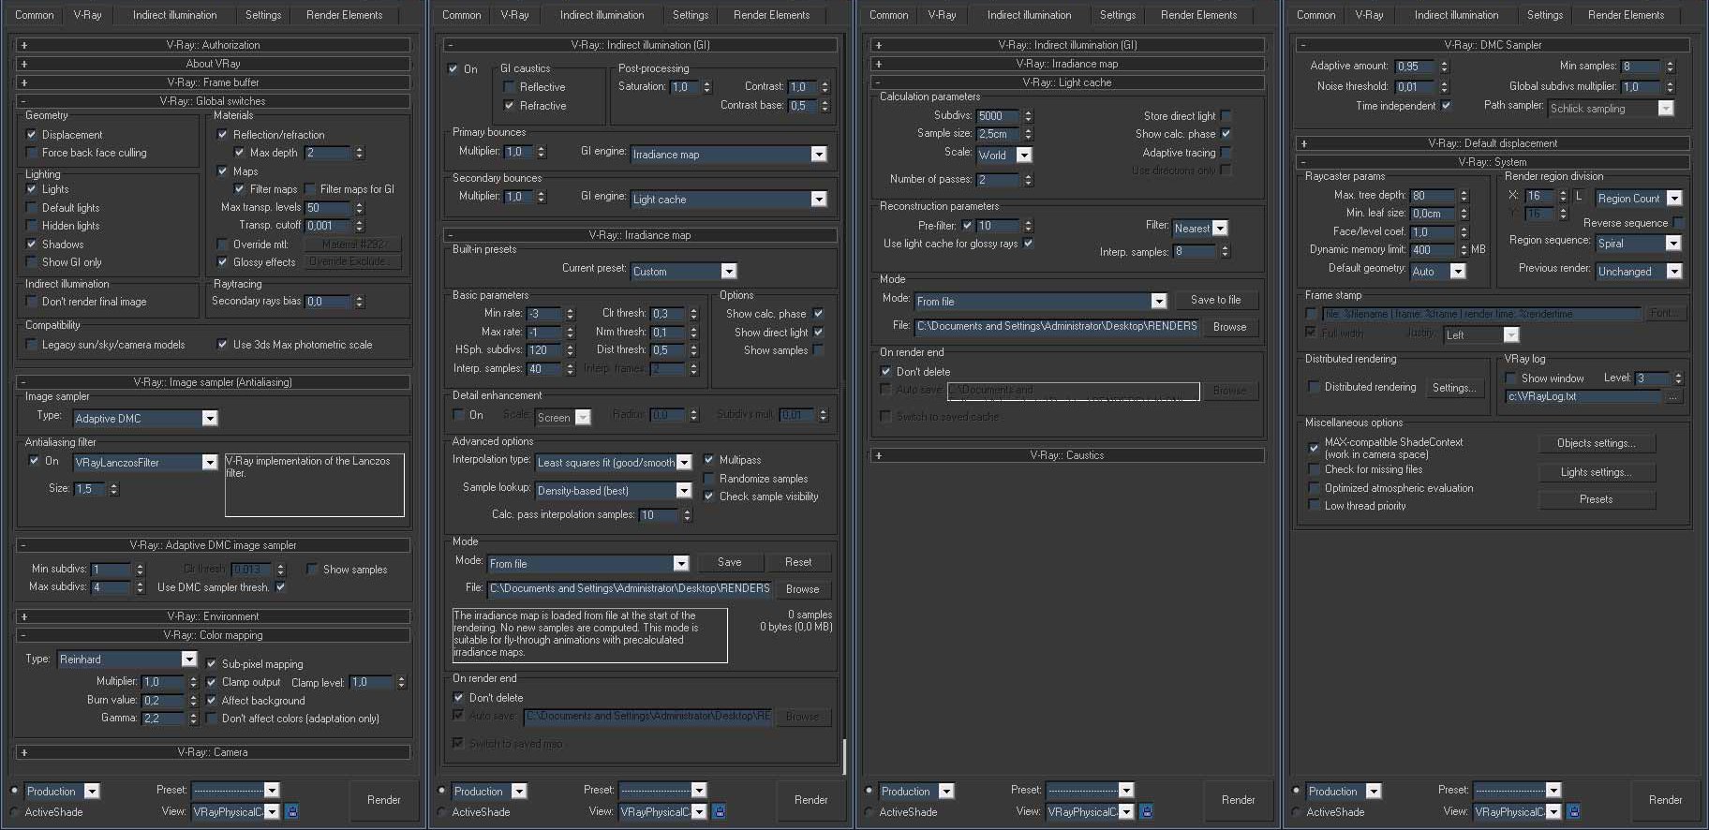Expand the V-Ray:: Frame buffer rollout
The width and height of the screenshot is (1709, 830).
214,82
